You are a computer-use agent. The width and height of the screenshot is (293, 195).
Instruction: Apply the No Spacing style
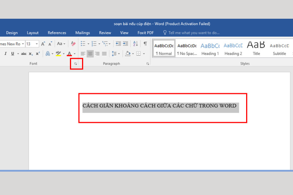pyautogui.click(x=187, y=48)
